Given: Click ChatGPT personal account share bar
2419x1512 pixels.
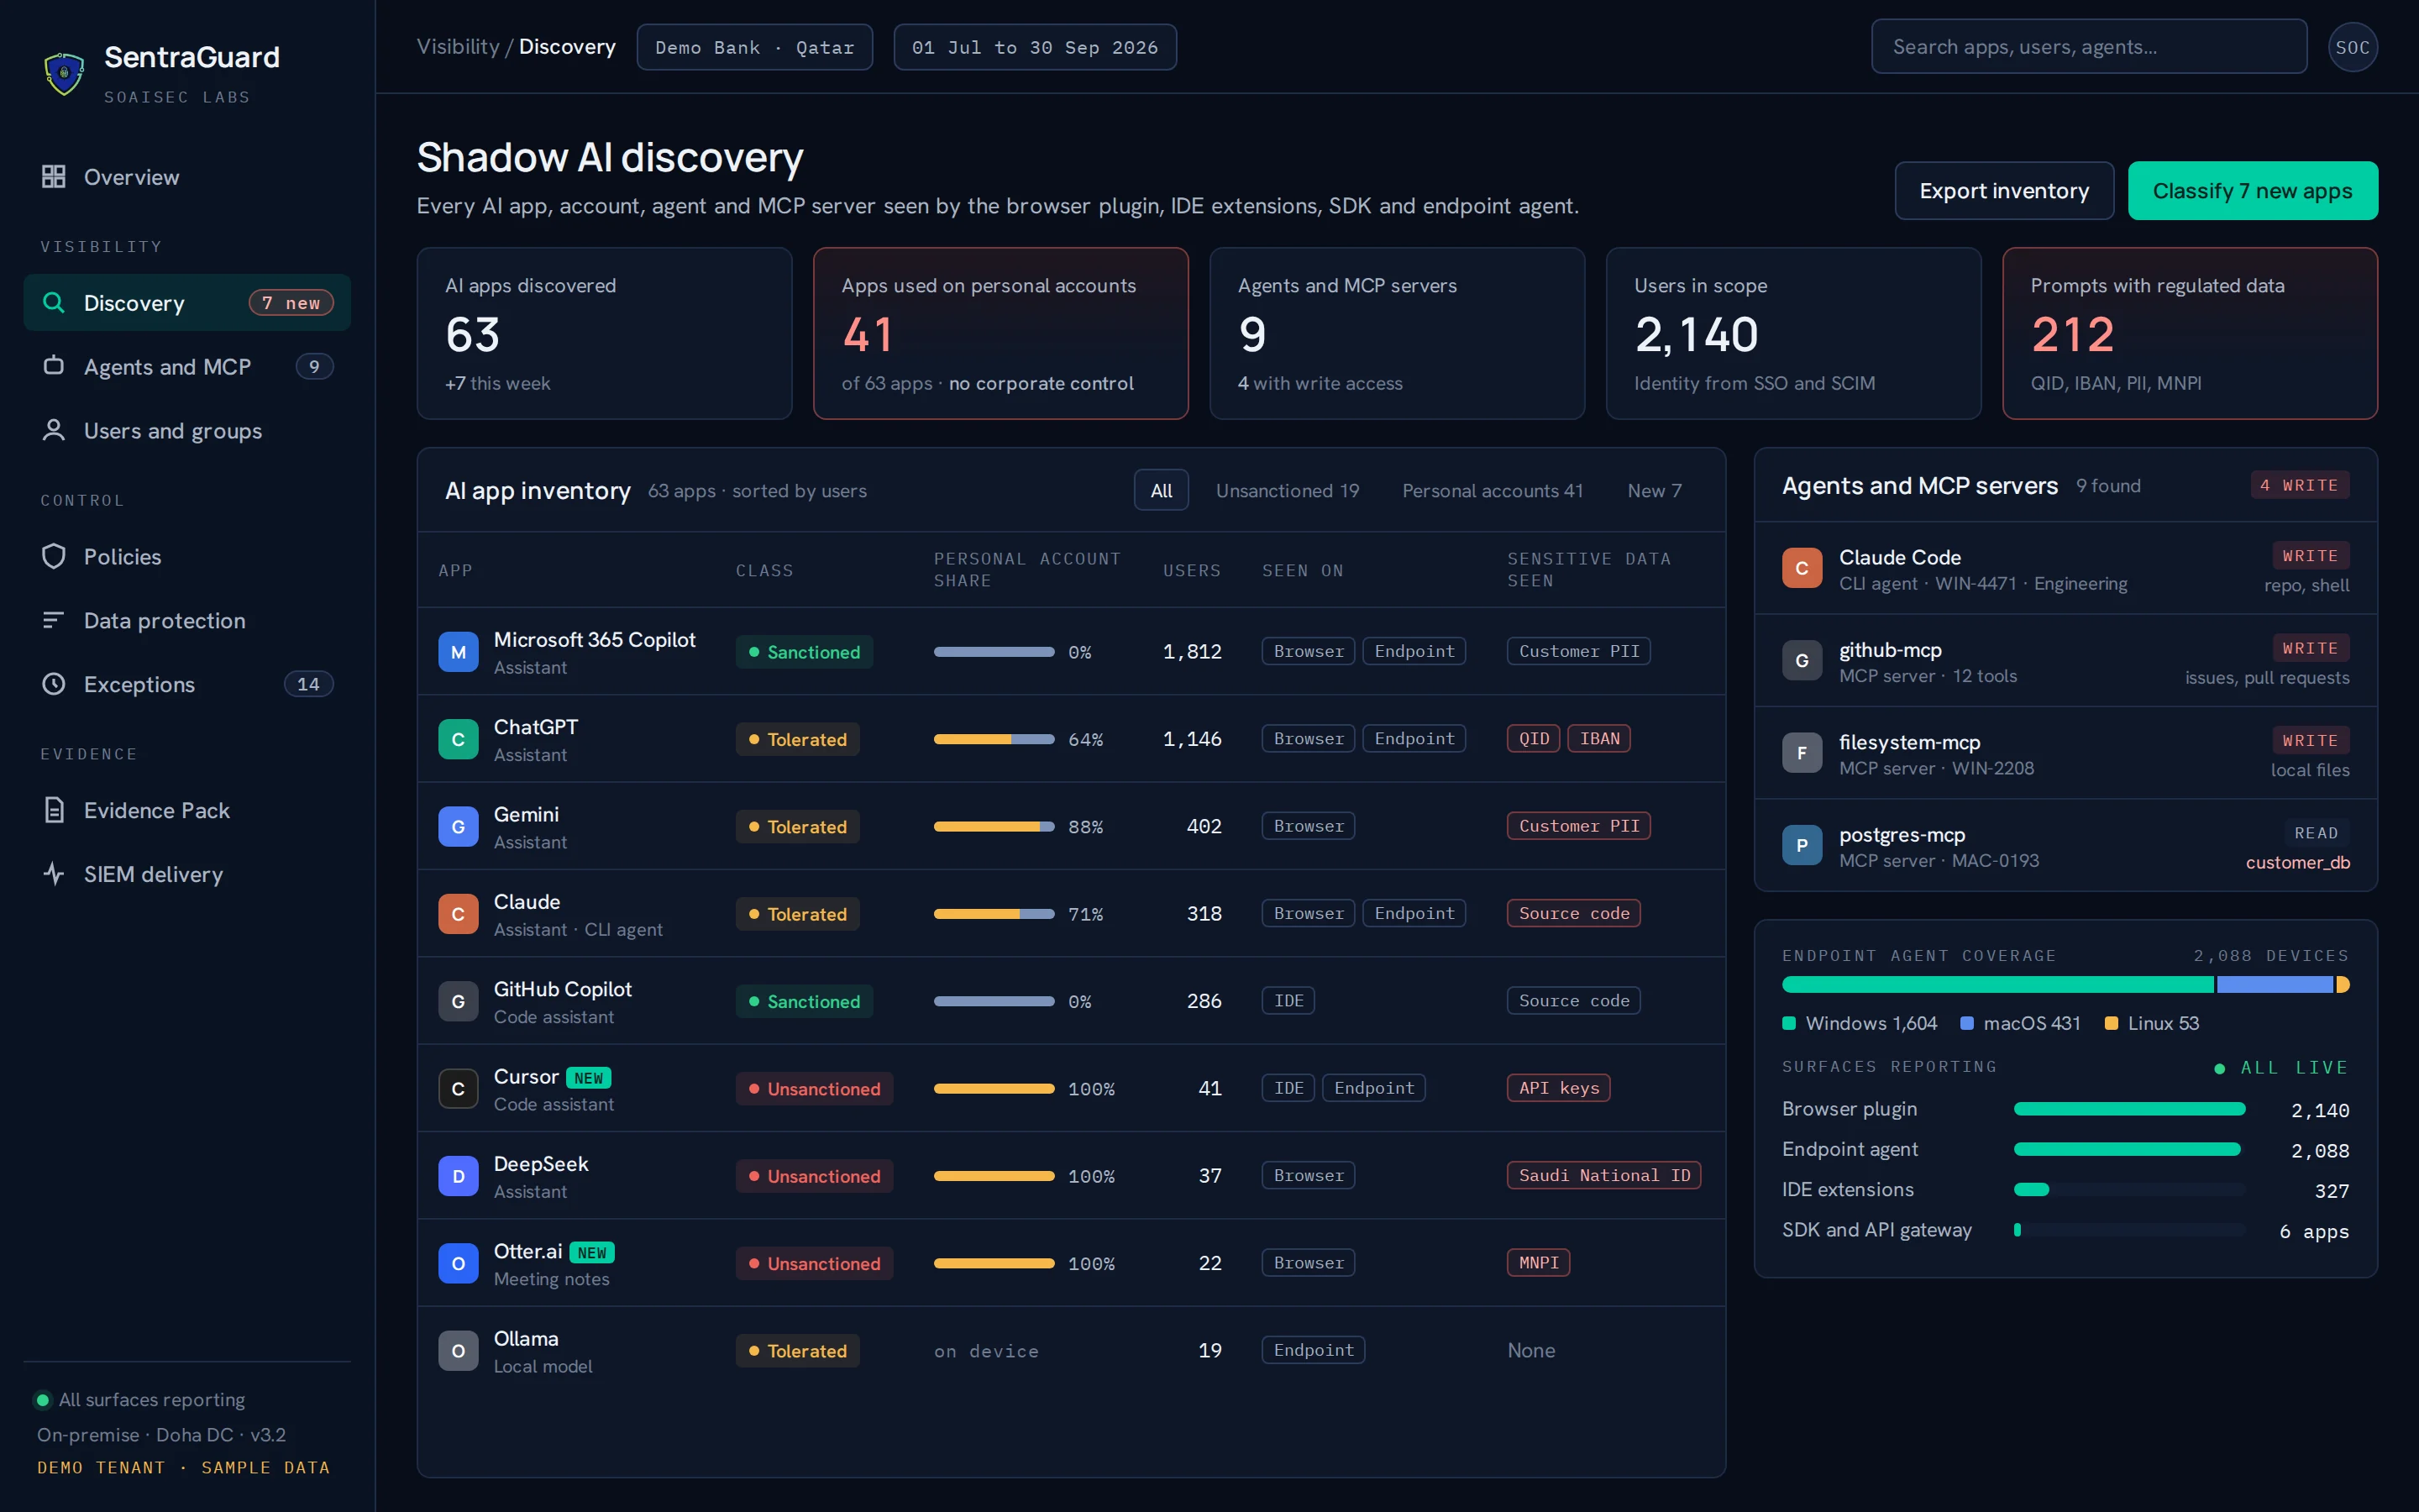Looking at the screenshot, I should click(994, 739).
